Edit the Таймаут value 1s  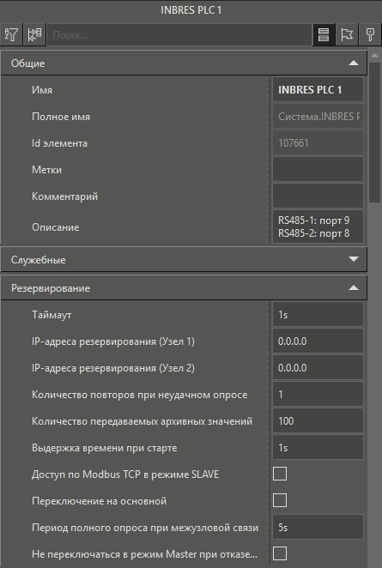318,314
